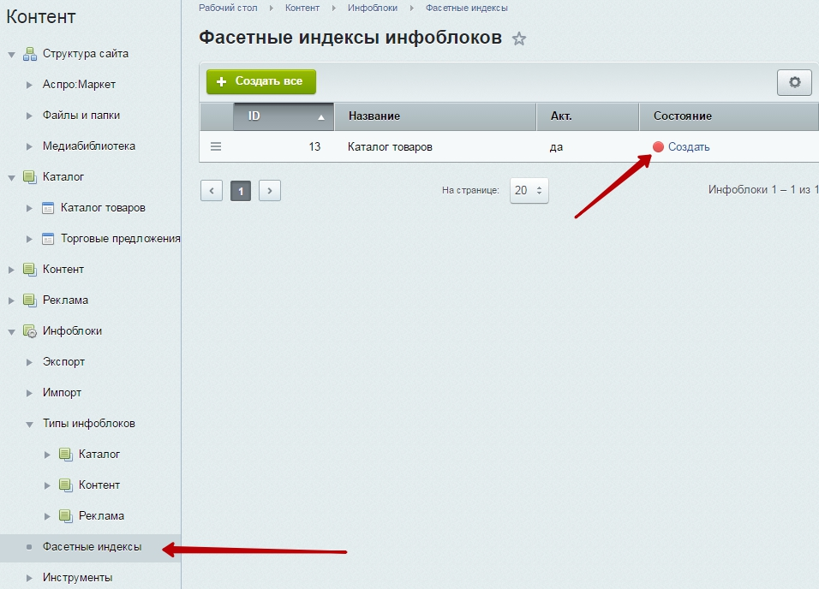Expand the Реклама section in sidebar

coord(12,300)
